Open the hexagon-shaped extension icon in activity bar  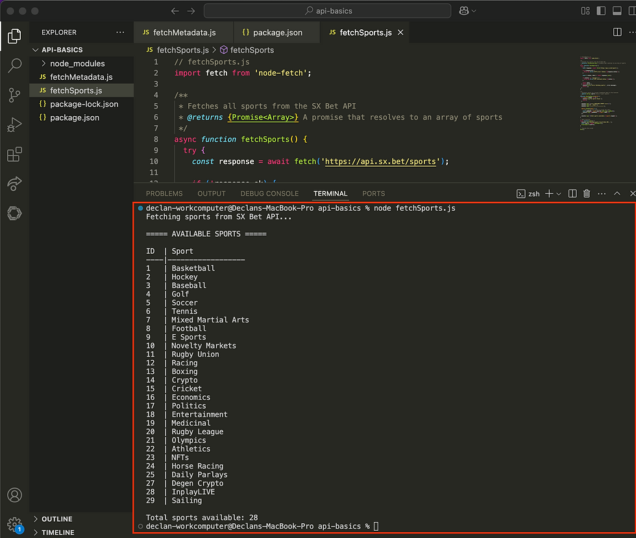pos(14,213)
